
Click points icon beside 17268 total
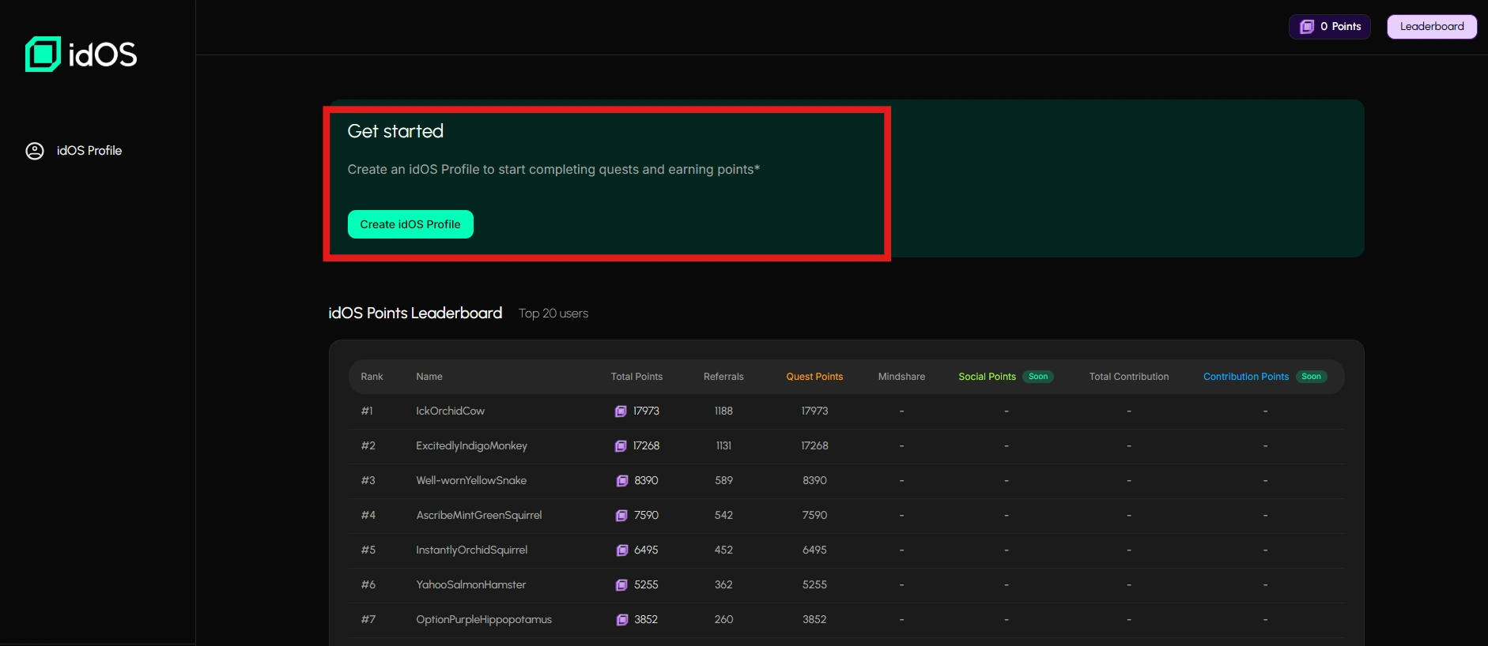[x=621, y=446]
